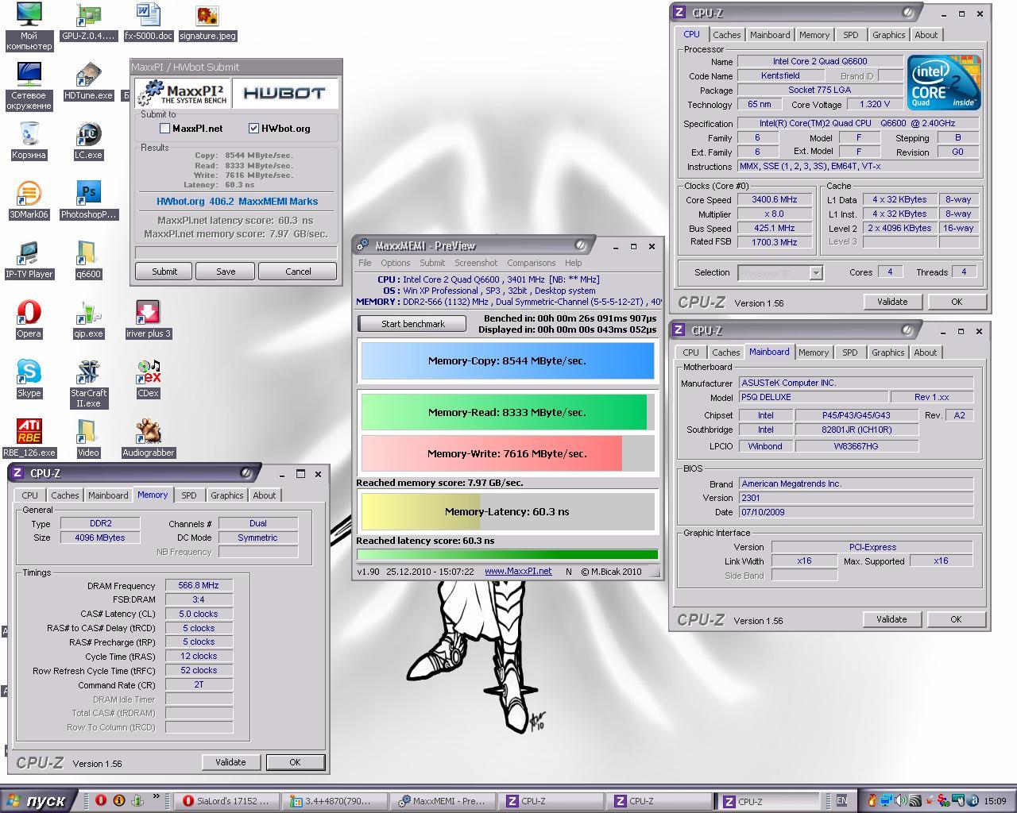Launch LC.exe desktop icon
Viewport: 1017px width, 813px height.
point(88,141)
